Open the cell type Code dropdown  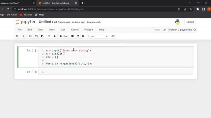(98, 36)
